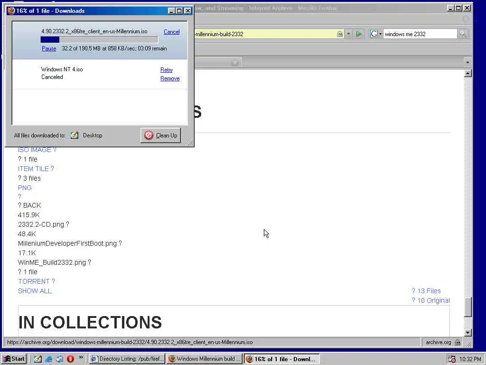Open the ISO IMAGE link
This screenshot has width=486, height=365.
pyautogui.click(x=37, y=150)
